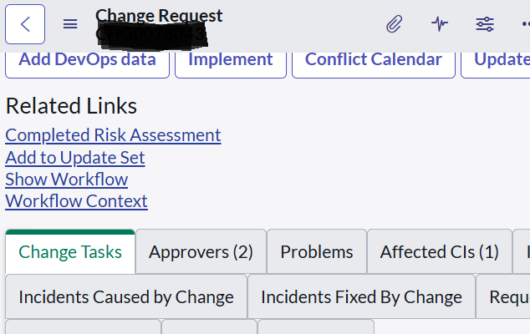The image size is (530, 334).
Task: Click the paperclip attachments icon
Action: click(394, 24)
